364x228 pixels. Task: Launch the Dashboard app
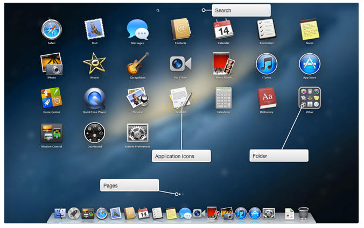tap(94, 133)
